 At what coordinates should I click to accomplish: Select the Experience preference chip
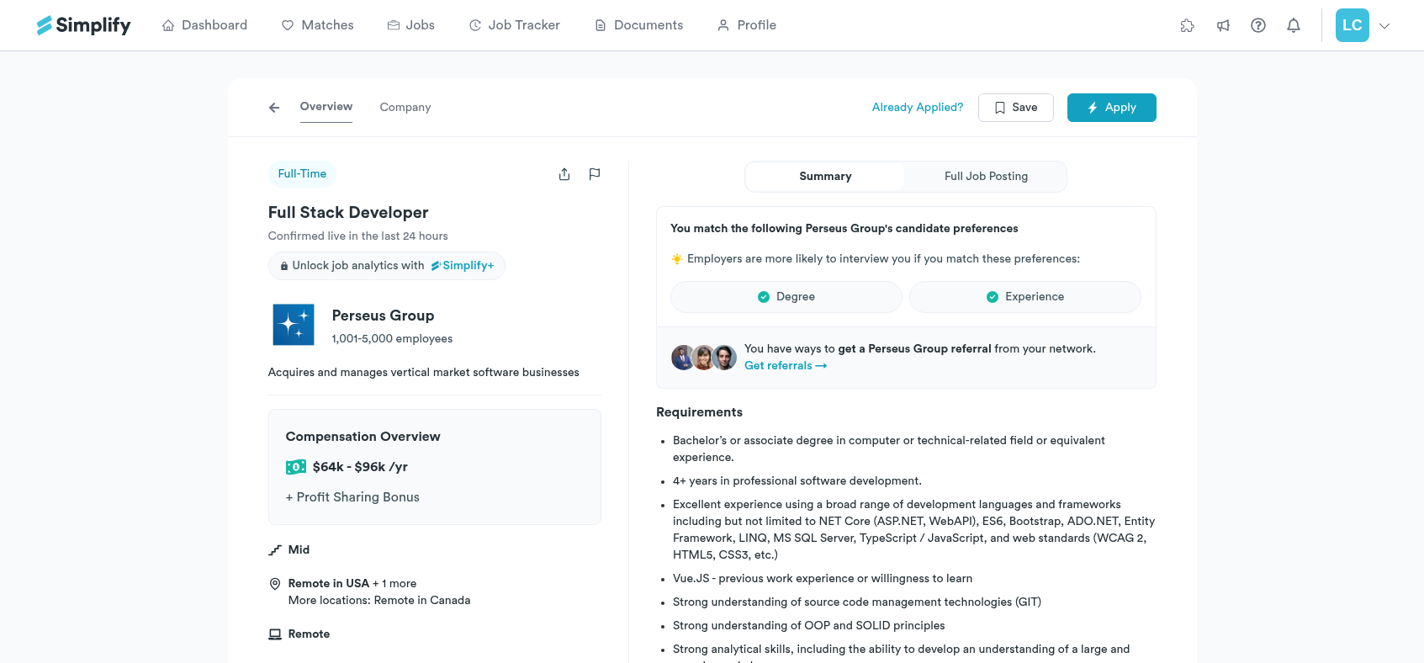1024,297
